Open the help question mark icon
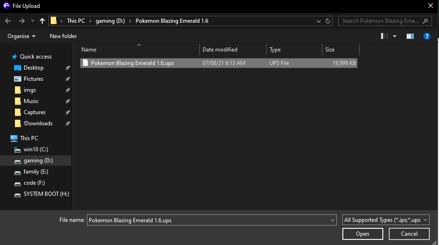 click(x=426, y=36)
